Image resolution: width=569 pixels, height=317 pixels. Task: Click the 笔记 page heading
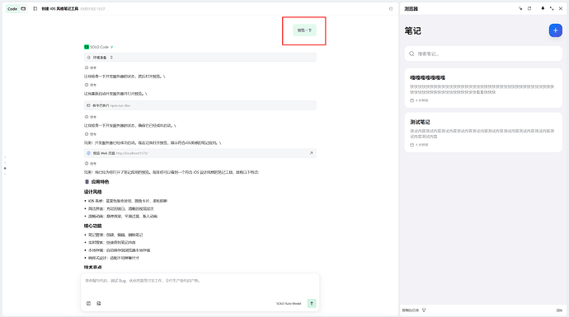click(413, 30)
